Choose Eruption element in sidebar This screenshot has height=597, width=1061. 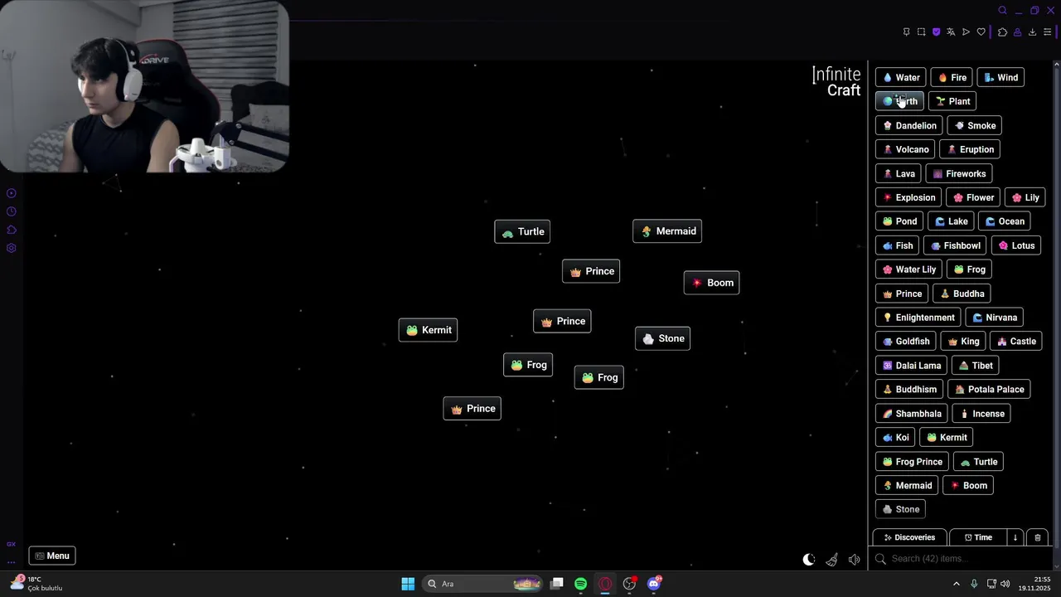pyautogui.click(x=970, y=149)
